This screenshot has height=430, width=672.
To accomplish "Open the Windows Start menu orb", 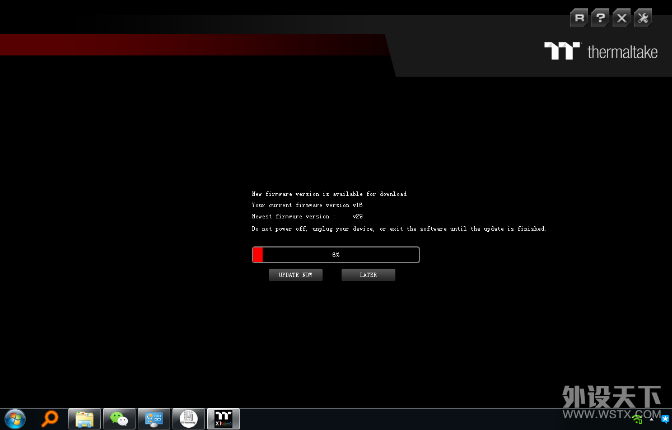I will (x=15, y=419).
